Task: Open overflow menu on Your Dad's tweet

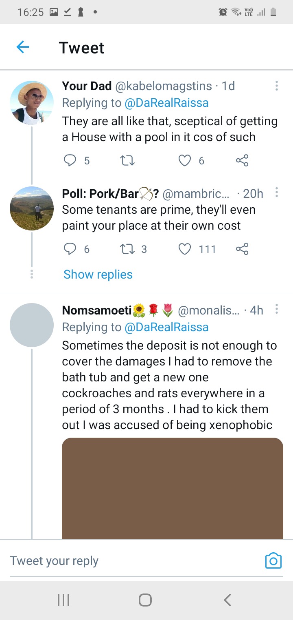Action: [277, 86]
